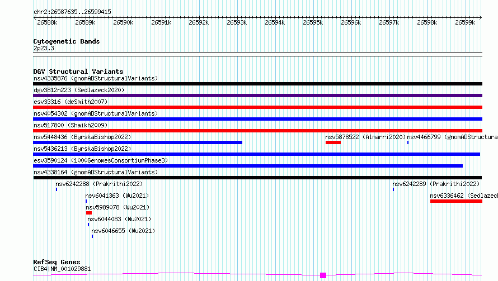Screen dimensions: 498x281
Task: Click the 26588k ruler tick label
Action: [x=47, y=22]
